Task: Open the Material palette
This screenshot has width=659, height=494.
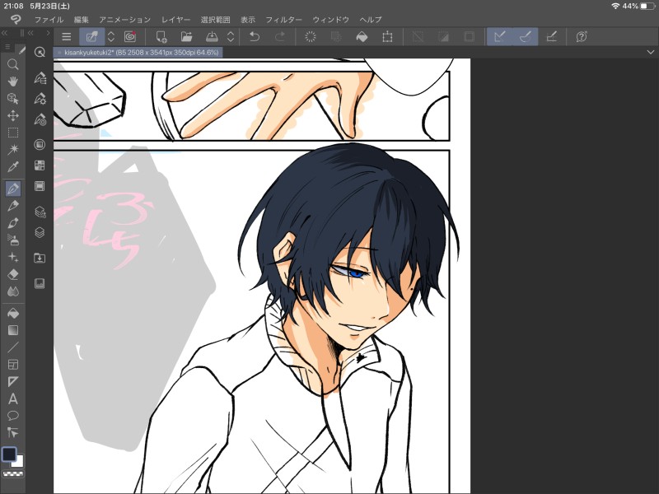Action: point(40,258)
